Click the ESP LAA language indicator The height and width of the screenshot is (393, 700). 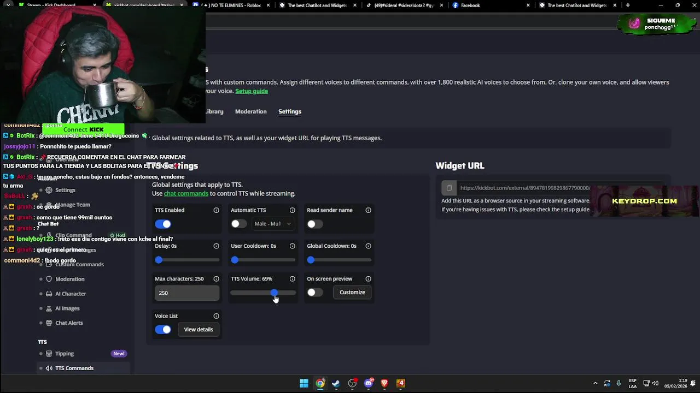pyautogui.click(x=633, y=383)
